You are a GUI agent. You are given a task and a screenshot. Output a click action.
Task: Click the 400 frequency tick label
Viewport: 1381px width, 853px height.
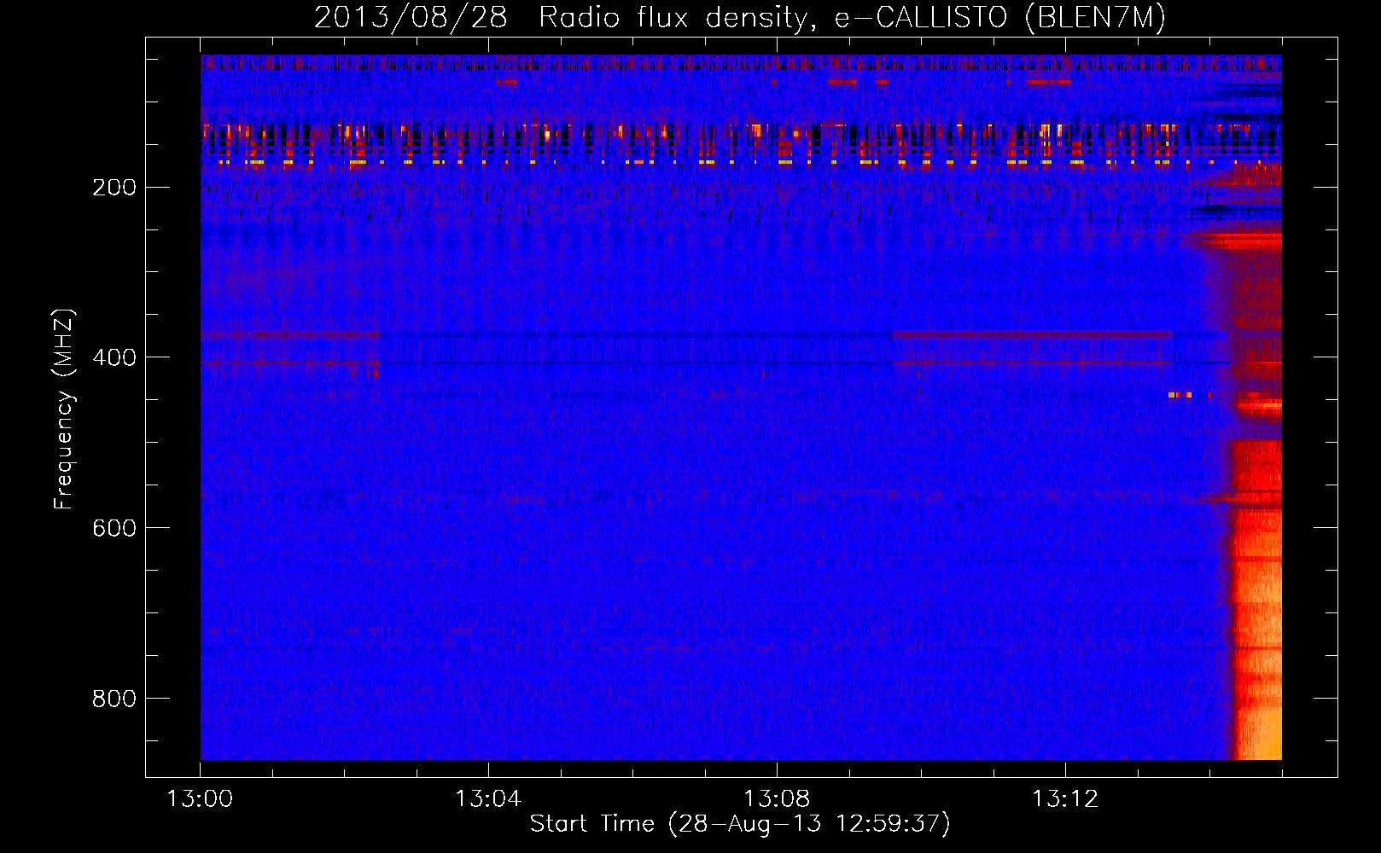tap(114, 357)
